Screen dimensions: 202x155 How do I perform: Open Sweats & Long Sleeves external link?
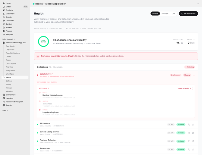coord(193,133)
